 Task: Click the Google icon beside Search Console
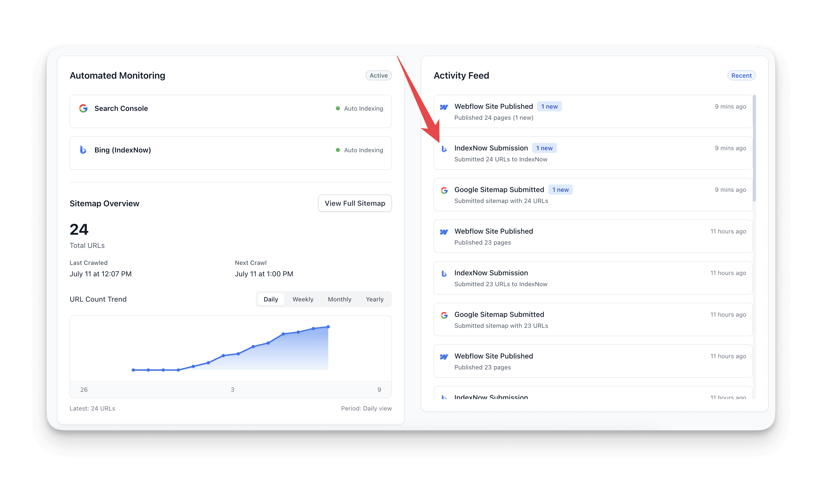83,108
